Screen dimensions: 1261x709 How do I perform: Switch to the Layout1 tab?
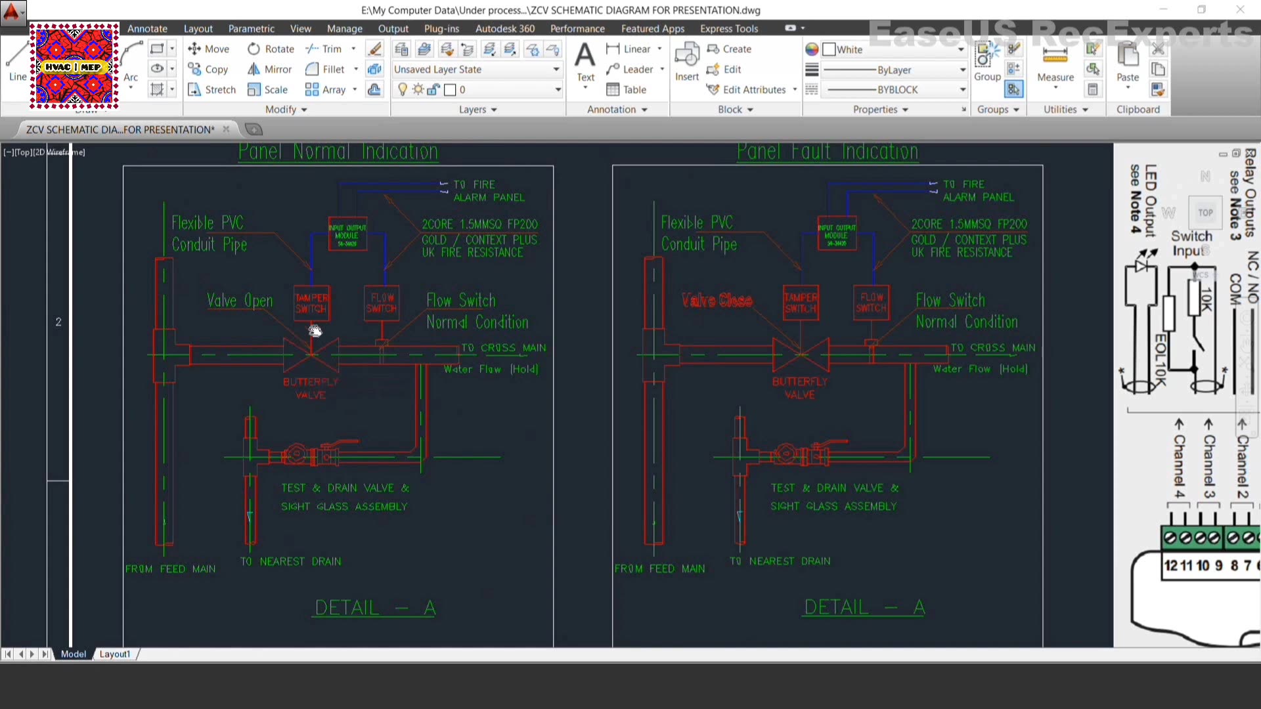click(x=114, y=654)
